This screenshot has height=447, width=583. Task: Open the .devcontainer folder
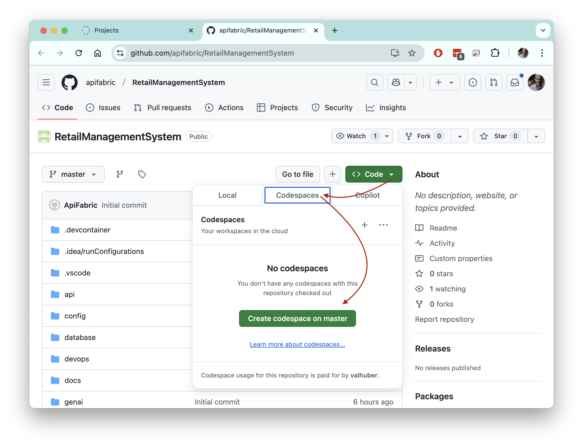[x=87, y=230]
